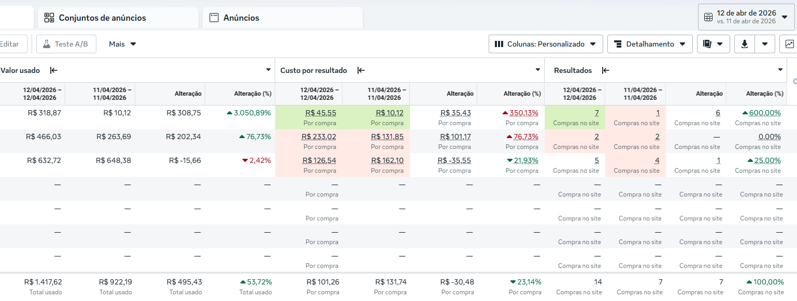Click the export download icon
The height and width of the screenshot is (301, 797).
coord(745,44)
